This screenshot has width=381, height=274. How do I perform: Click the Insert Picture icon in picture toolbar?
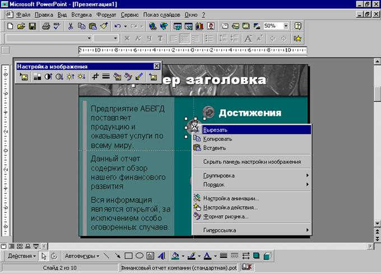(x=24, y=77)
